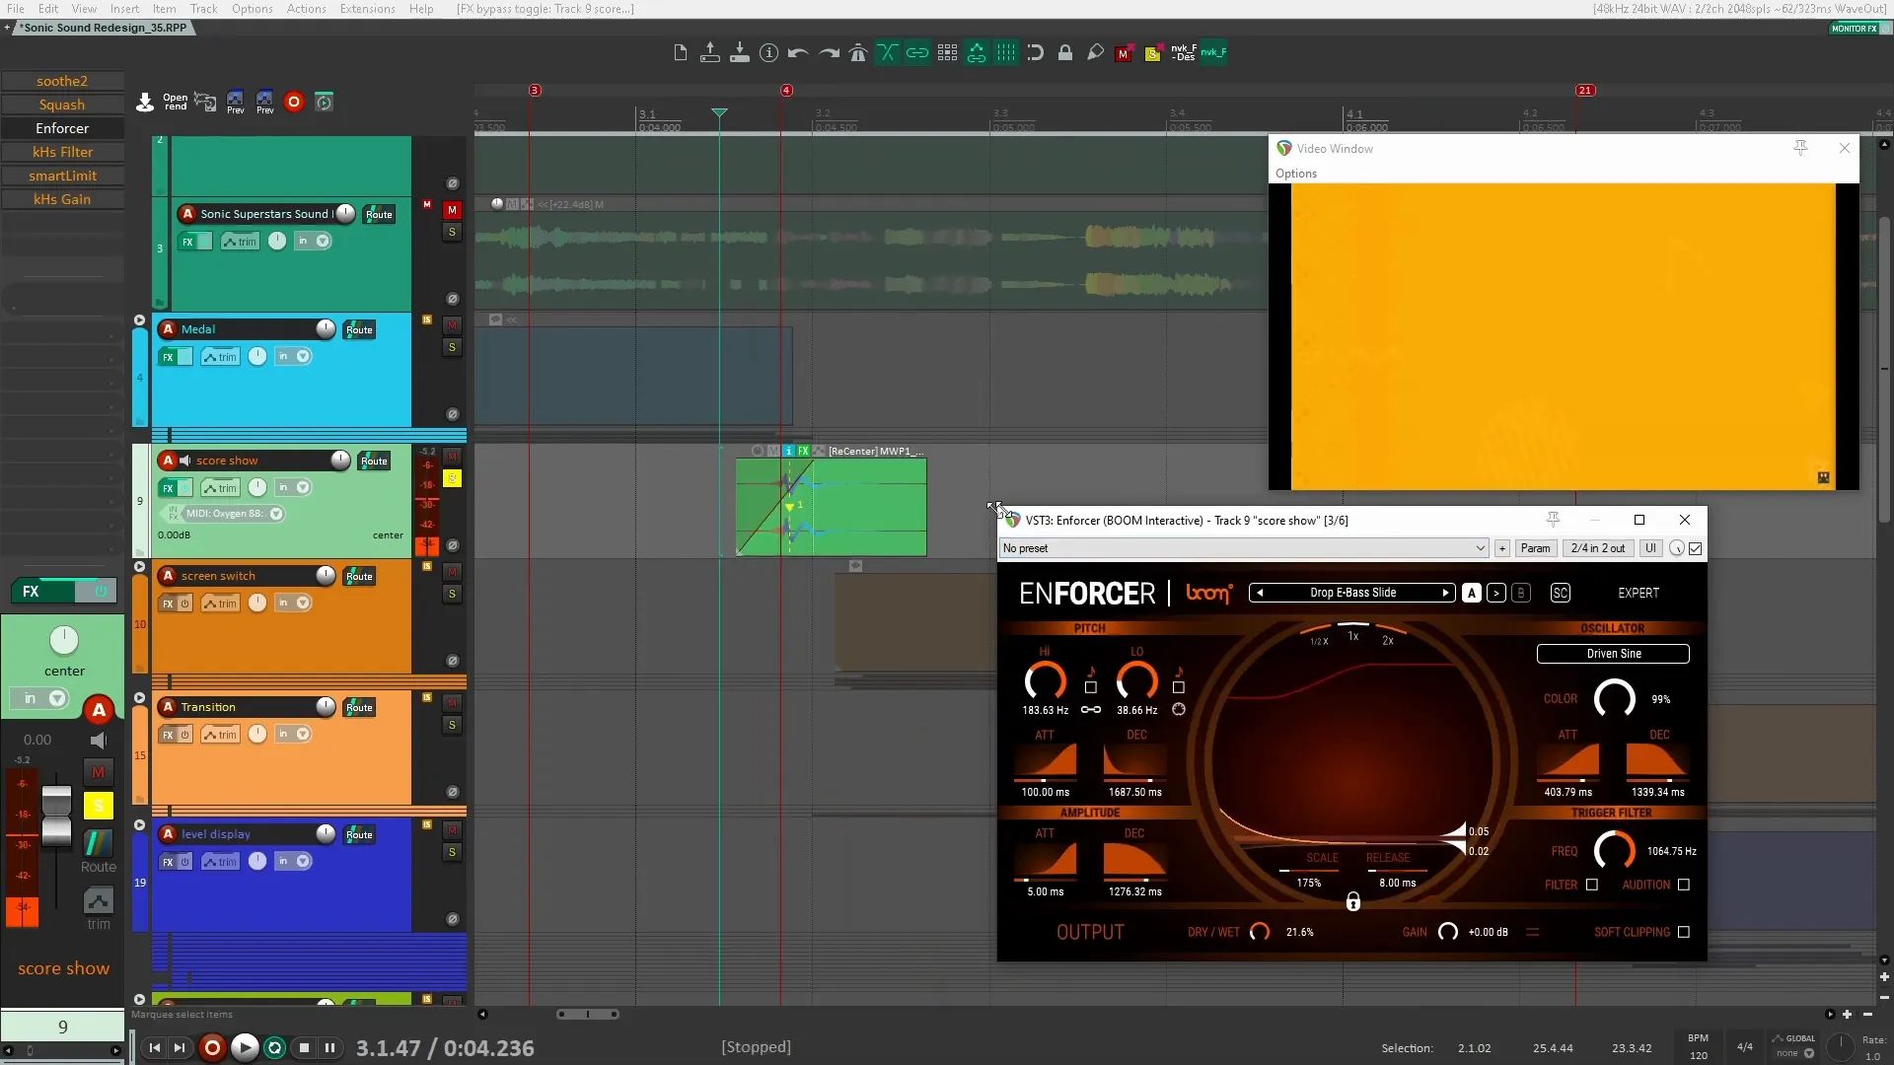Open the Driven Sine oscillator dropdown
This screenshot has width=1894, height=1065.
1613,654
